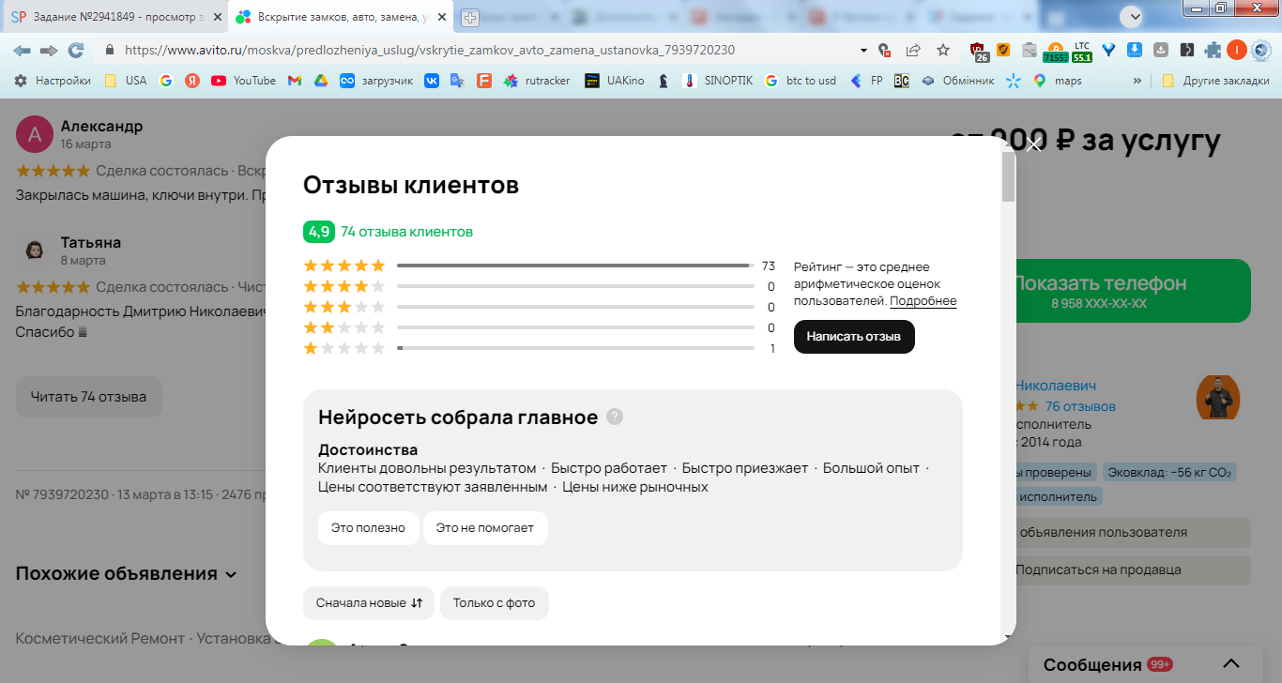Open the Yandex bookmark icon
This screenshot has height=683, width=1282.
[x=192, y=81]
